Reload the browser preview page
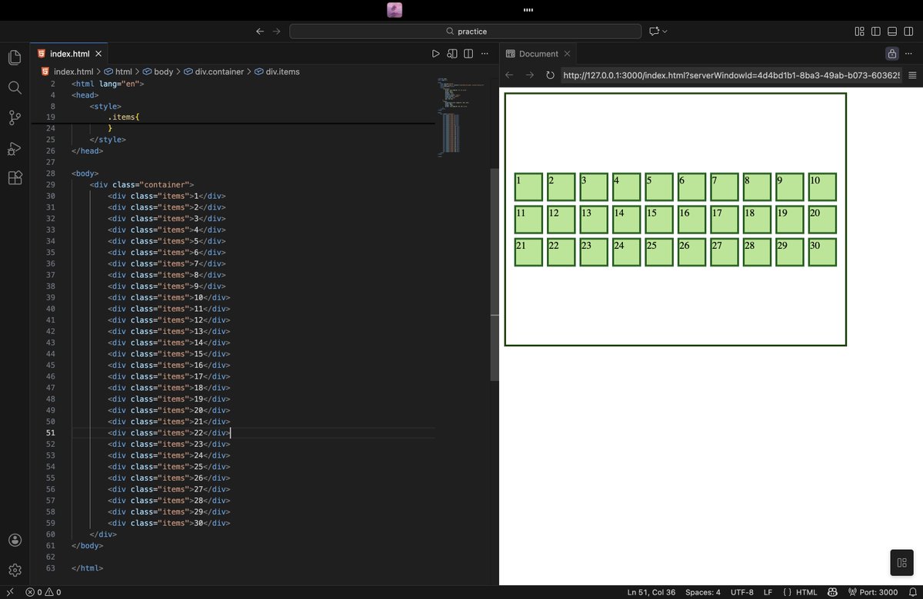 (550, 75)
